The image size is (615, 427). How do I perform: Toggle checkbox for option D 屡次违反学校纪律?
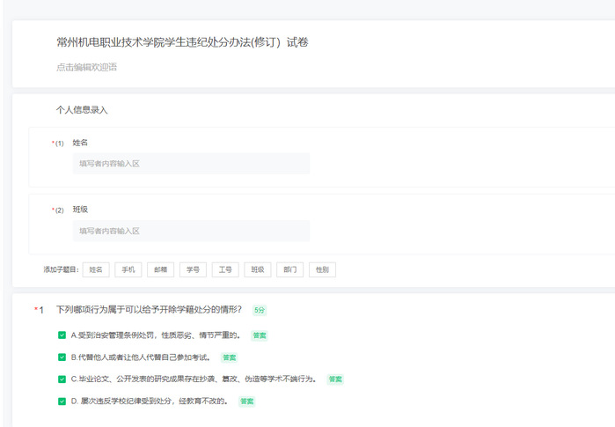point(62,401)
